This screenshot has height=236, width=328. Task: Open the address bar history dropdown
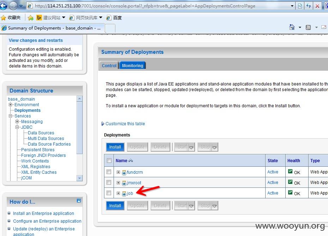[292, 6]
